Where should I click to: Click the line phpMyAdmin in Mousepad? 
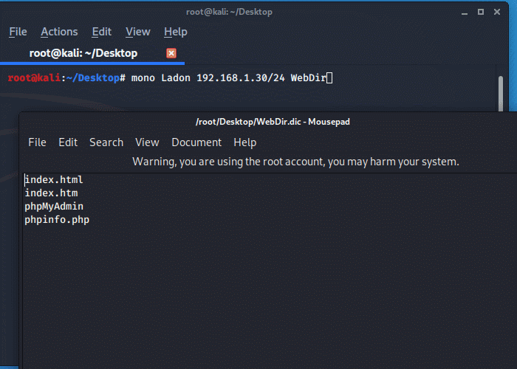54,207
